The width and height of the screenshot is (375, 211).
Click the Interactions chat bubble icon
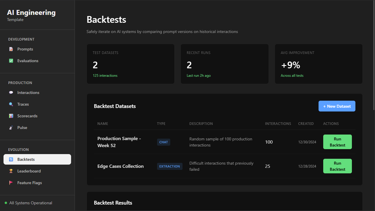click(x=11, y=93)
